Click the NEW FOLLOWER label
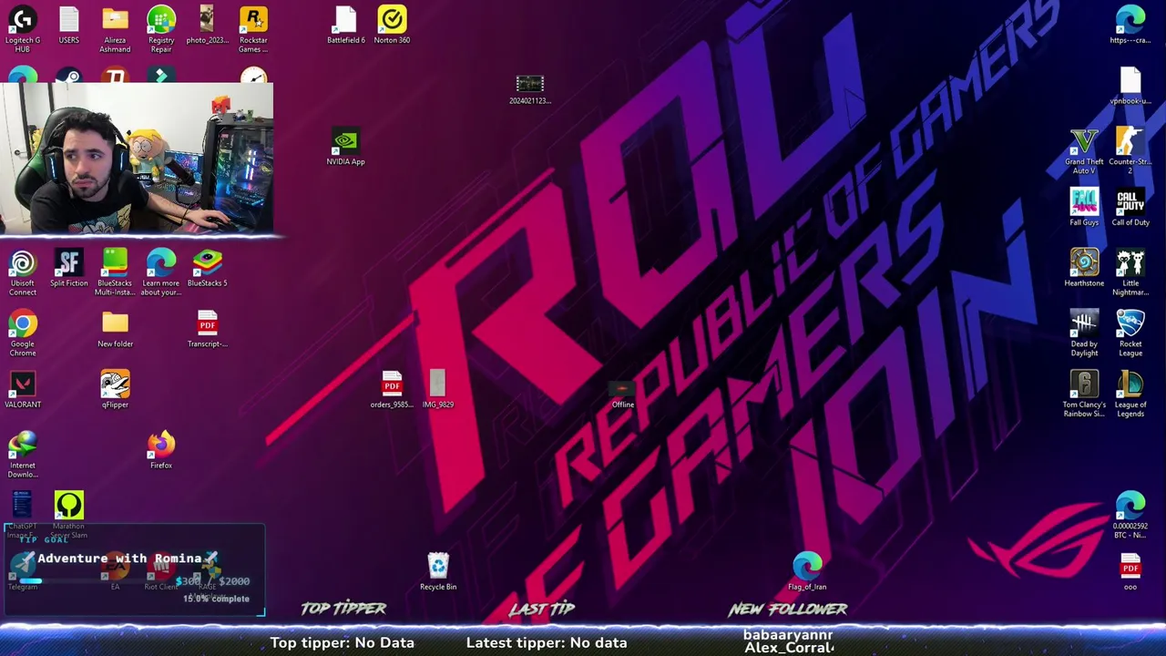 click(788, 610)
